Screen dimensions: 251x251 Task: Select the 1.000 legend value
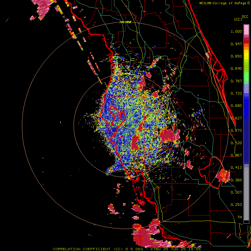point(236,31)
